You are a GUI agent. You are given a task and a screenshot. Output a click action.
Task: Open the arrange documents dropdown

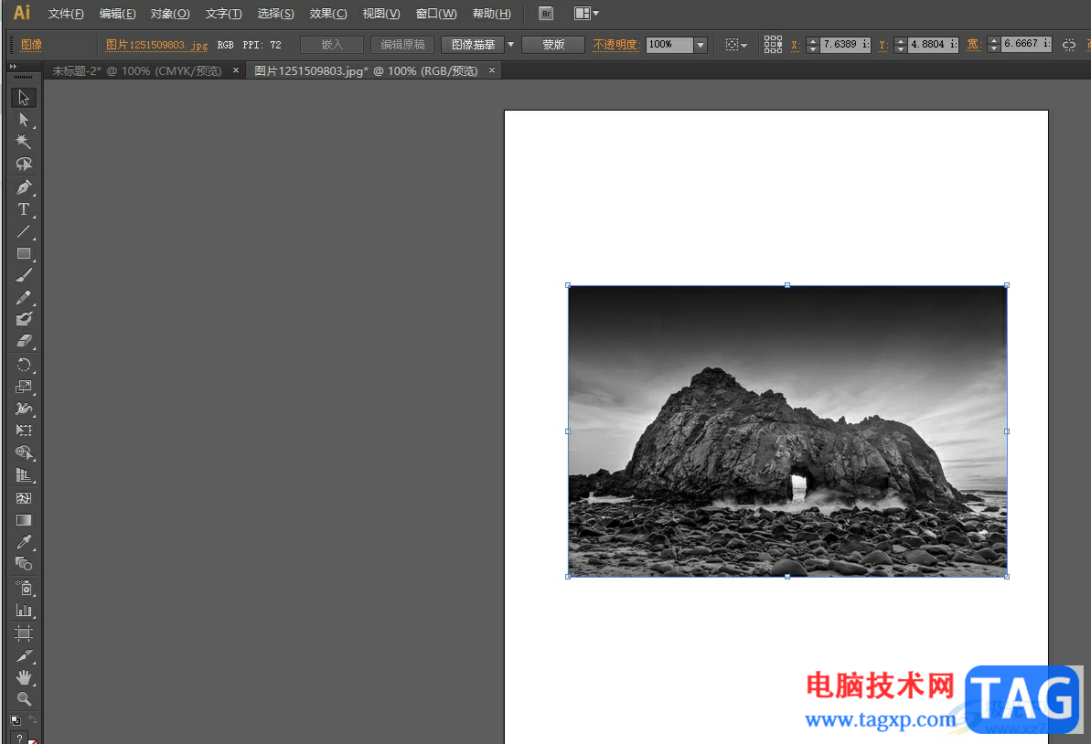586,14
